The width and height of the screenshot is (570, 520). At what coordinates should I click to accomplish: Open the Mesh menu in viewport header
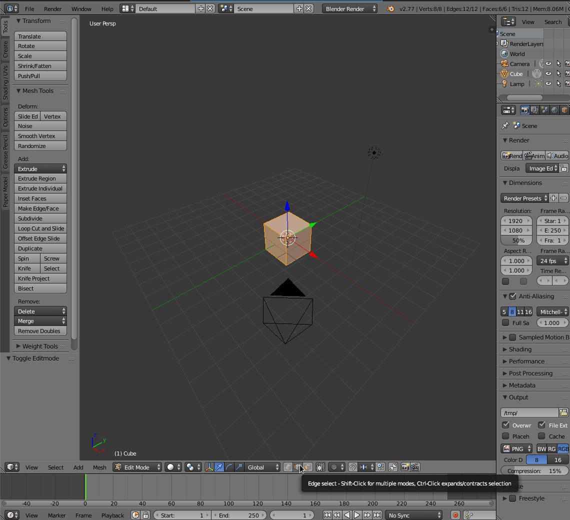(99, 467)
